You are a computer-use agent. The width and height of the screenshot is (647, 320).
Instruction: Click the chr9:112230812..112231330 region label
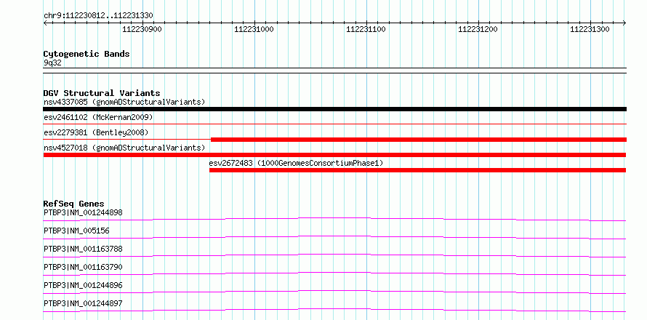tap(98, 16)
